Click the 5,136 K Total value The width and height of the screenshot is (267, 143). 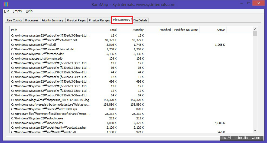[x=111, y=54]
